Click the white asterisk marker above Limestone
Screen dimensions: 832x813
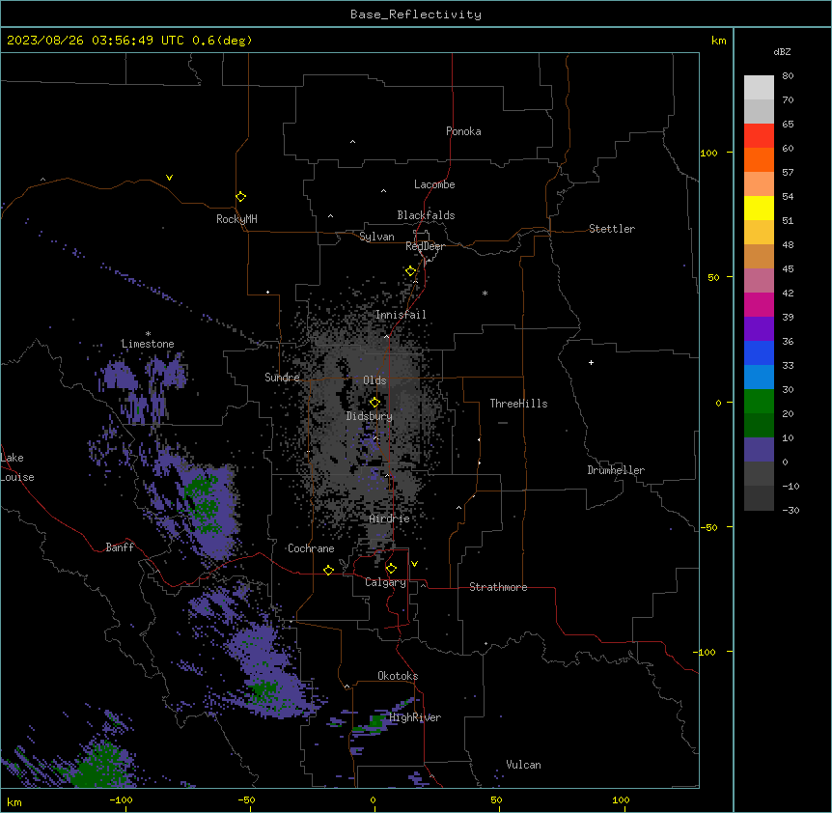coord(148,334)
